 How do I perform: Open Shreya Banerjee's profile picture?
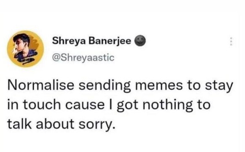click(25, 49)
